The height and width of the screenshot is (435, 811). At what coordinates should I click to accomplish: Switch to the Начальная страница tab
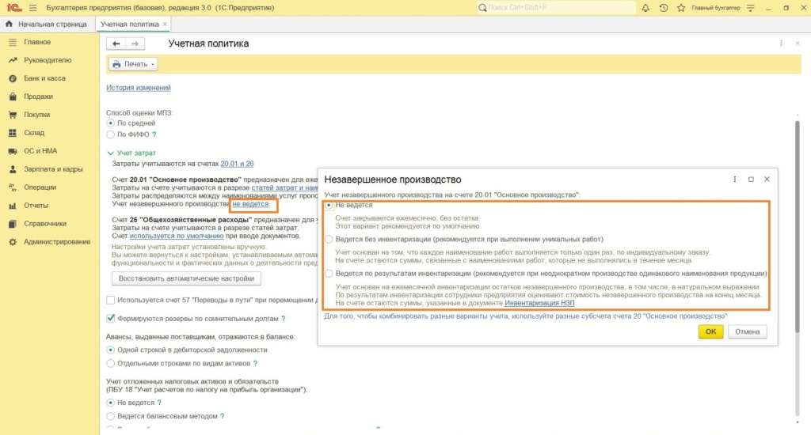(x=47, y=24)
